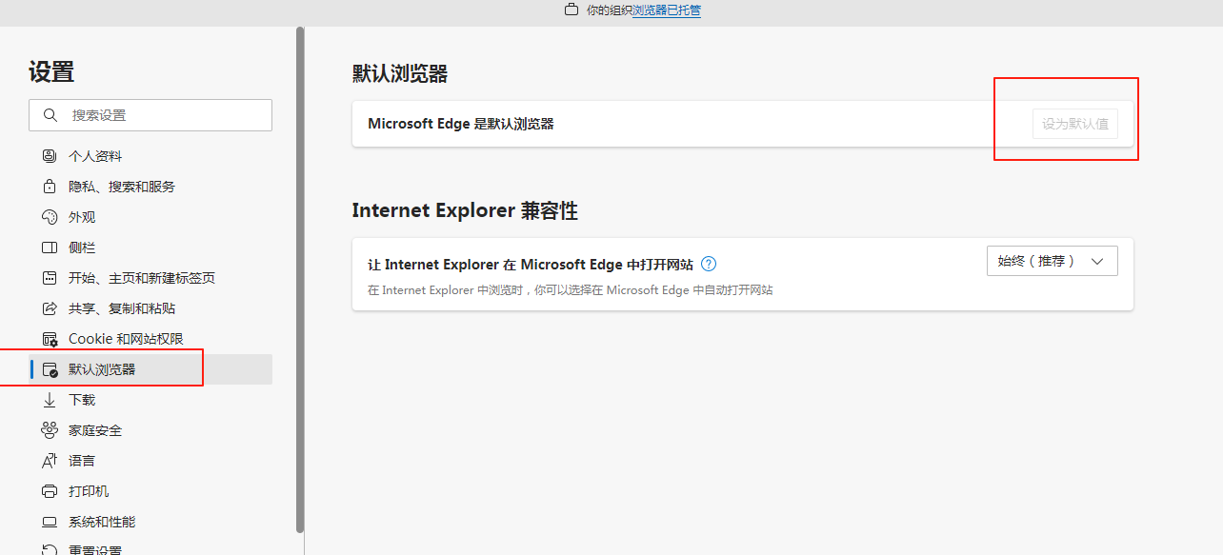Go to 外观 settings page
1223x555 pixels.
coord(150,217)
